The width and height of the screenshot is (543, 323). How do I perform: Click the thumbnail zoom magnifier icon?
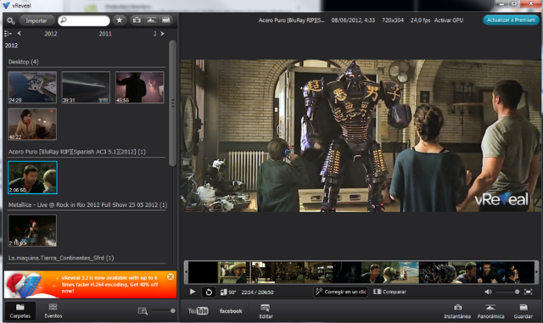143,311
